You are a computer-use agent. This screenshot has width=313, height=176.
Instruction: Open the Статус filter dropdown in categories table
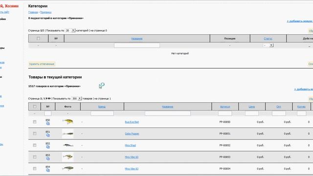click(x=268, y=45)
